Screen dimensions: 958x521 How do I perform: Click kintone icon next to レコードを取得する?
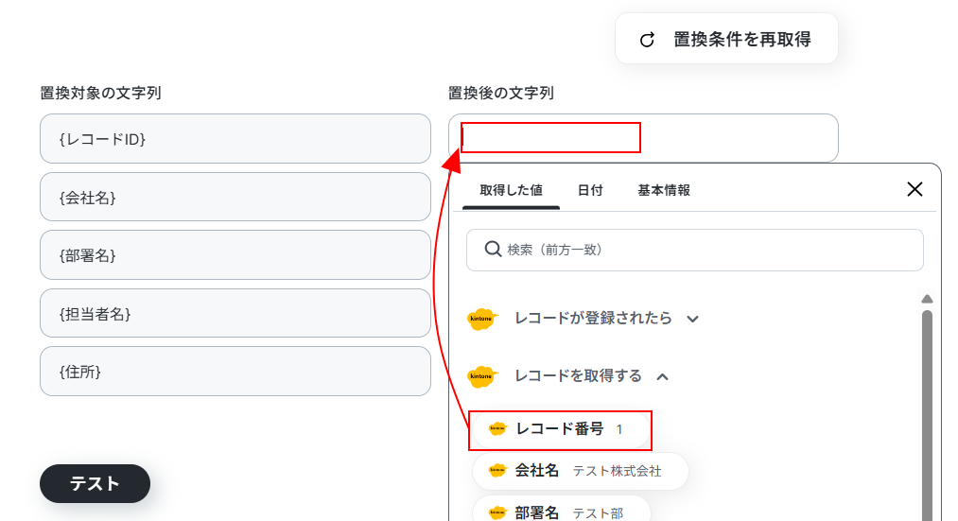point(482,376)
